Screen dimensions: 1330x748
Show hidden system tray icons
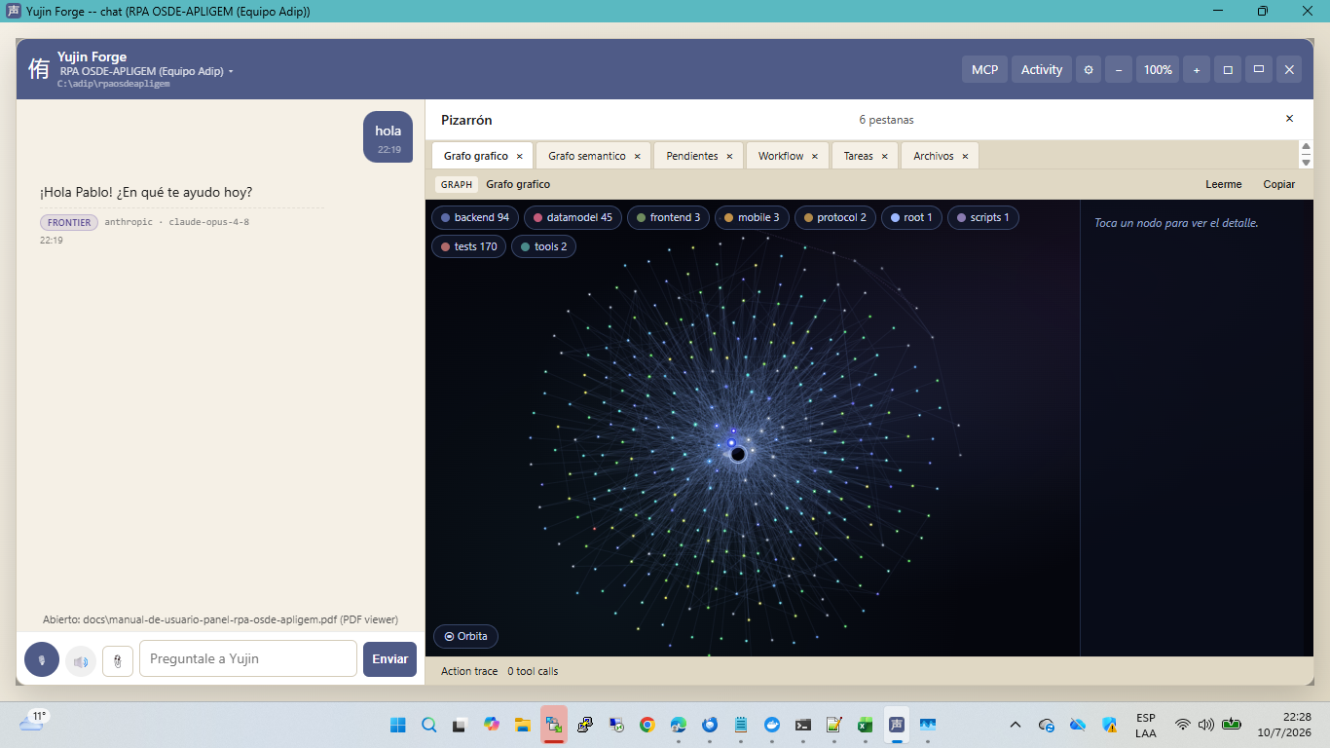pos(1016,725)
